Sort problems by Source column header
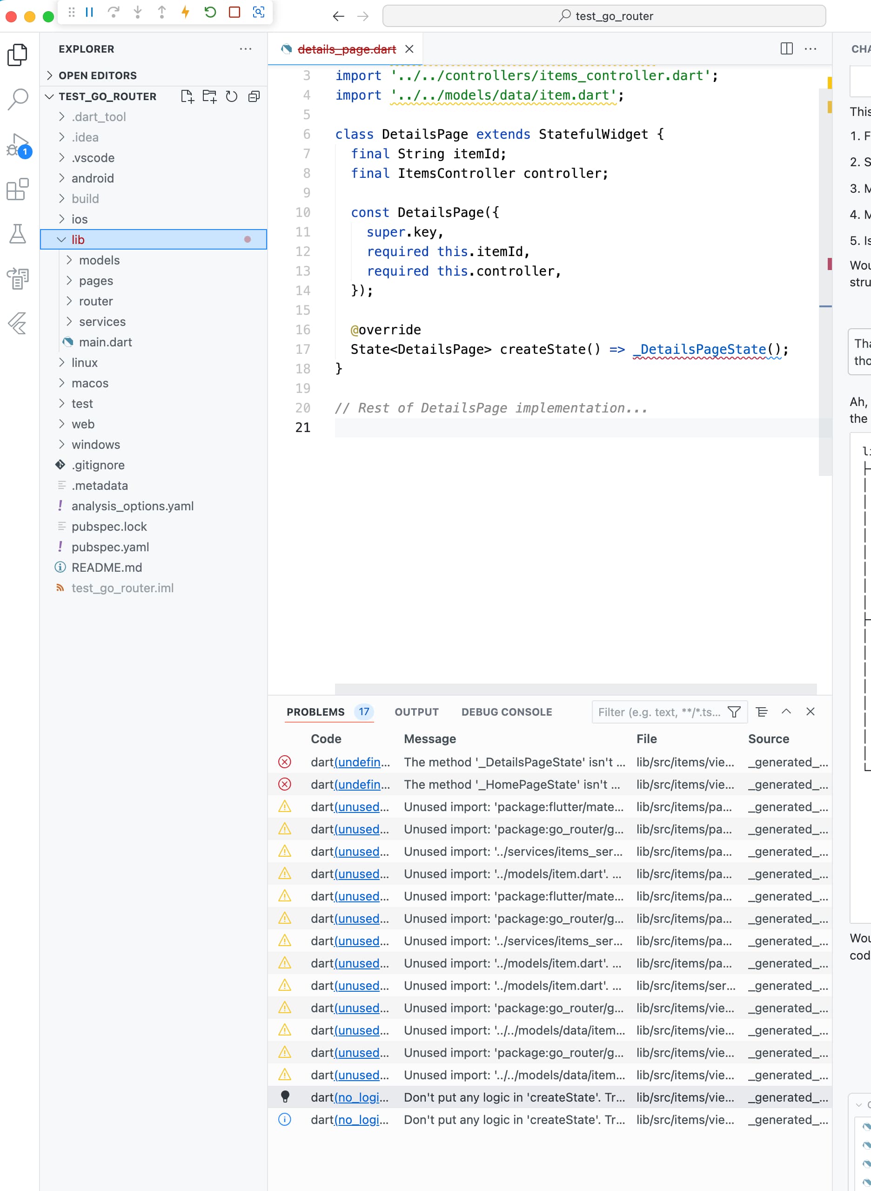Screen dimensions: 871x1191 (768, 739)
